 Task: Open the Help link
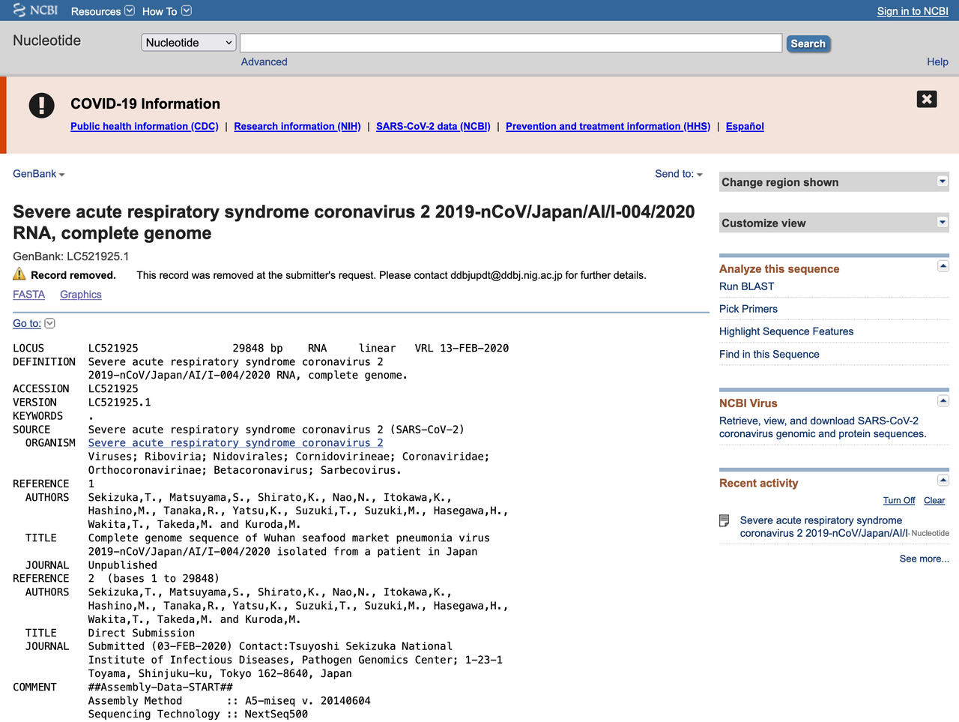tap(937, 62)
